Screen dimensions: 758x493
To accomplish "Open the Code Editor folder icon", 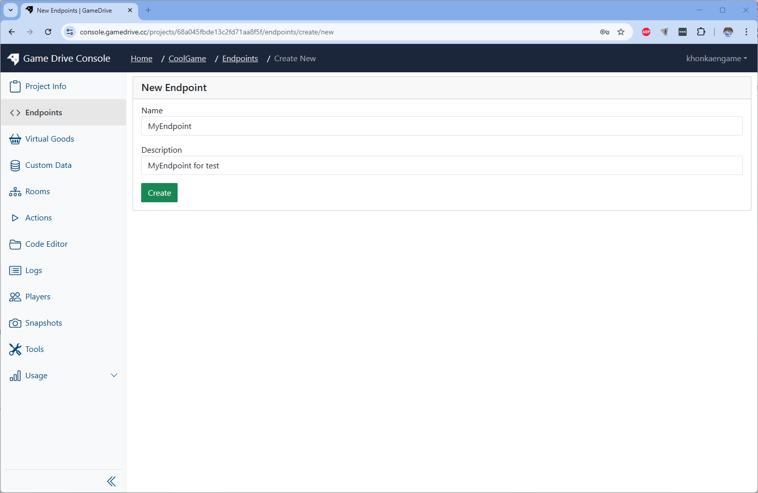I will pyautogui.click(x=15, y=244).
